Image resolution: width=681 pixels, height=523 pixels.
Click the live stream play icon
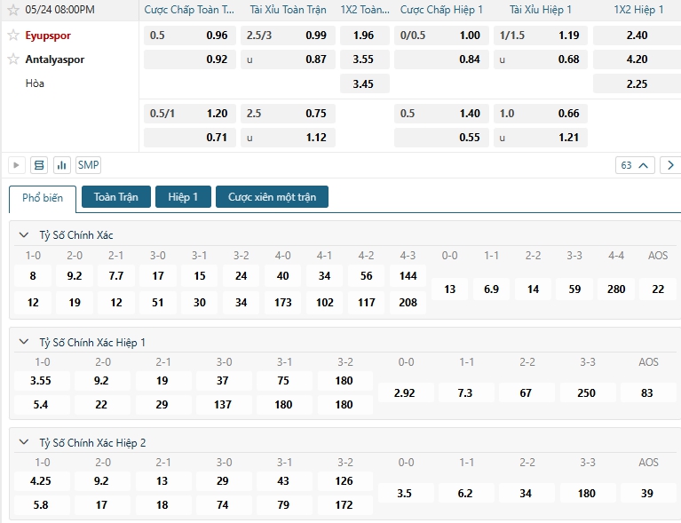click(16, 165)
